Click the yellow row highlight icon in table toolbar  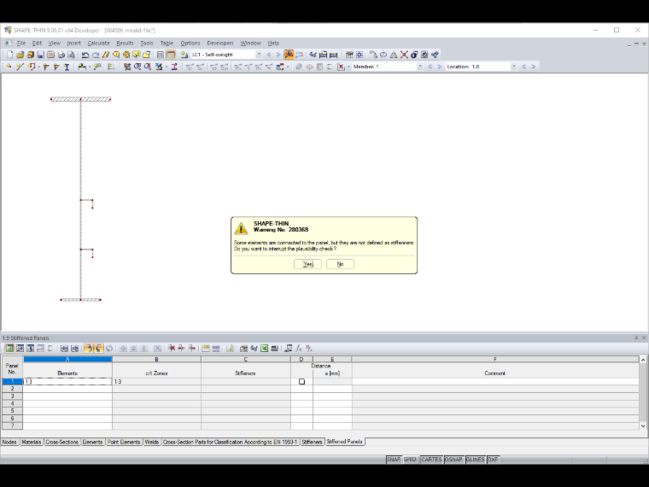pyautogui.click(x=206, y=349)
